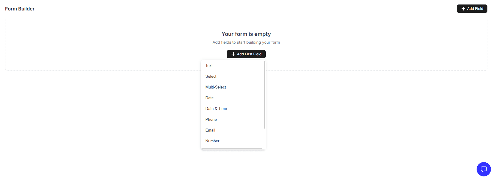Open the chat support bubble
494x180 pixels.
[x=484, y=169]
